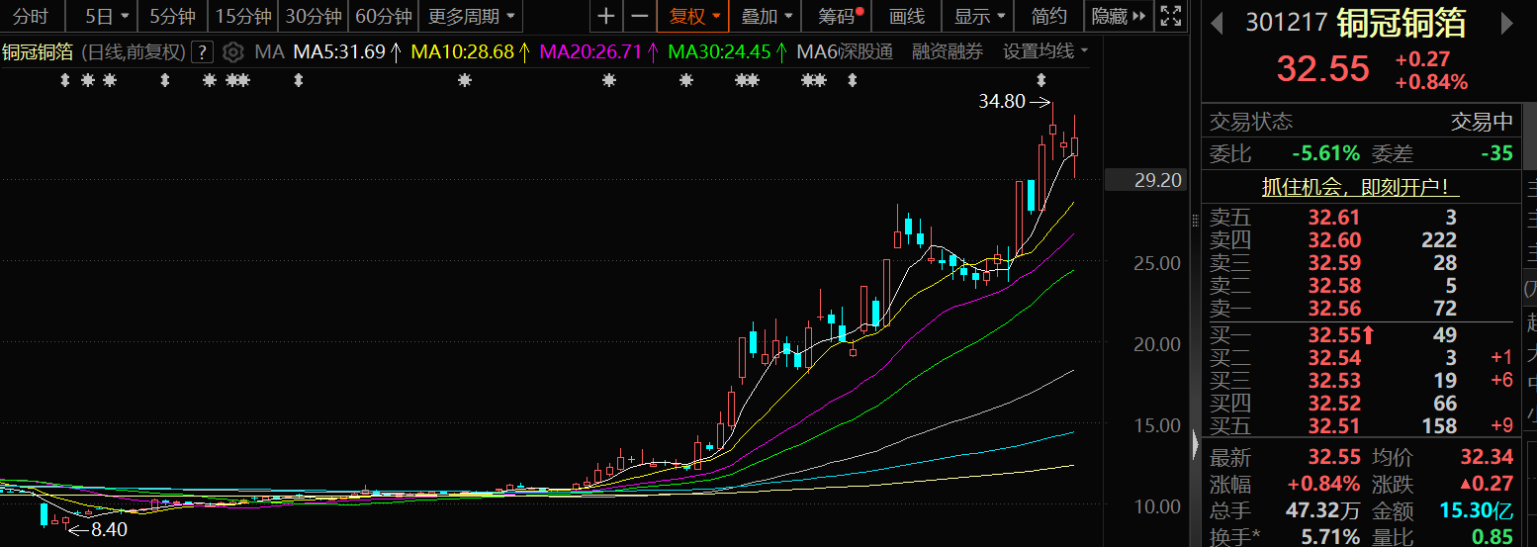Collapse side panel using the divider arrow
Viewport: 1537px width, 547px height.
click(x=1195, y=443)
